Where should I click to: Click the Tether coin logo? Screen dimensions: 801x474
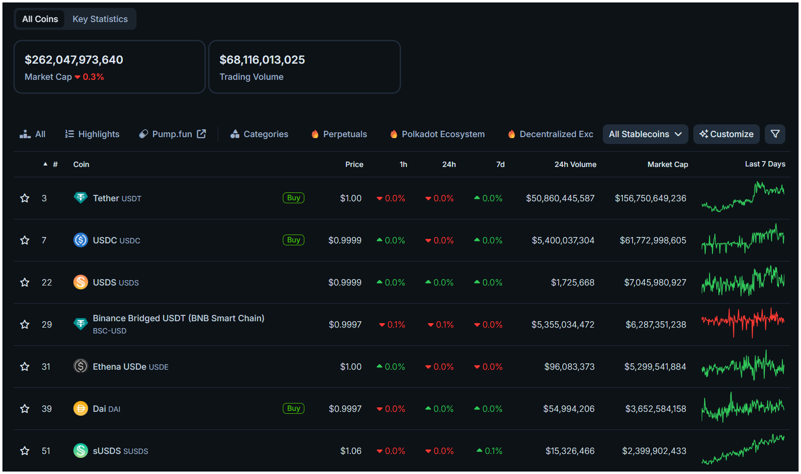80,198
